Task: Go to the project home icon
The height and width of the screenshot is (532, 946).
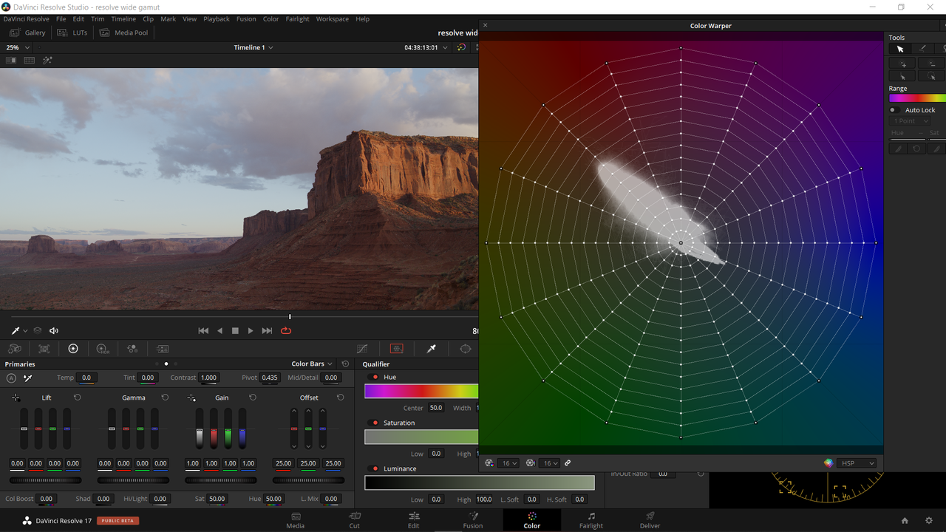Action: click(905, 521)
